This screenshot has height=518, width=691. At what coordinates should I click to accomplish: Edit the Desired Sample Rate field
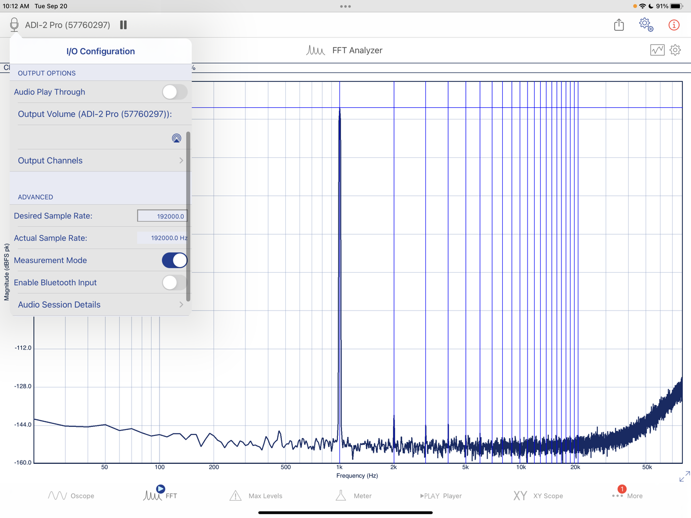tap(162, 215)
